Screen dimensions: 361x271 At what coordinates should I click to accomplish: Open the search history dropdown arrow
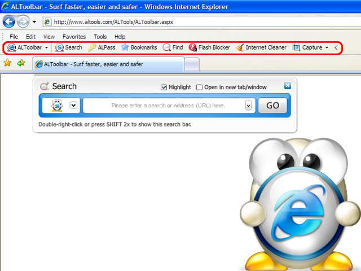248,106
